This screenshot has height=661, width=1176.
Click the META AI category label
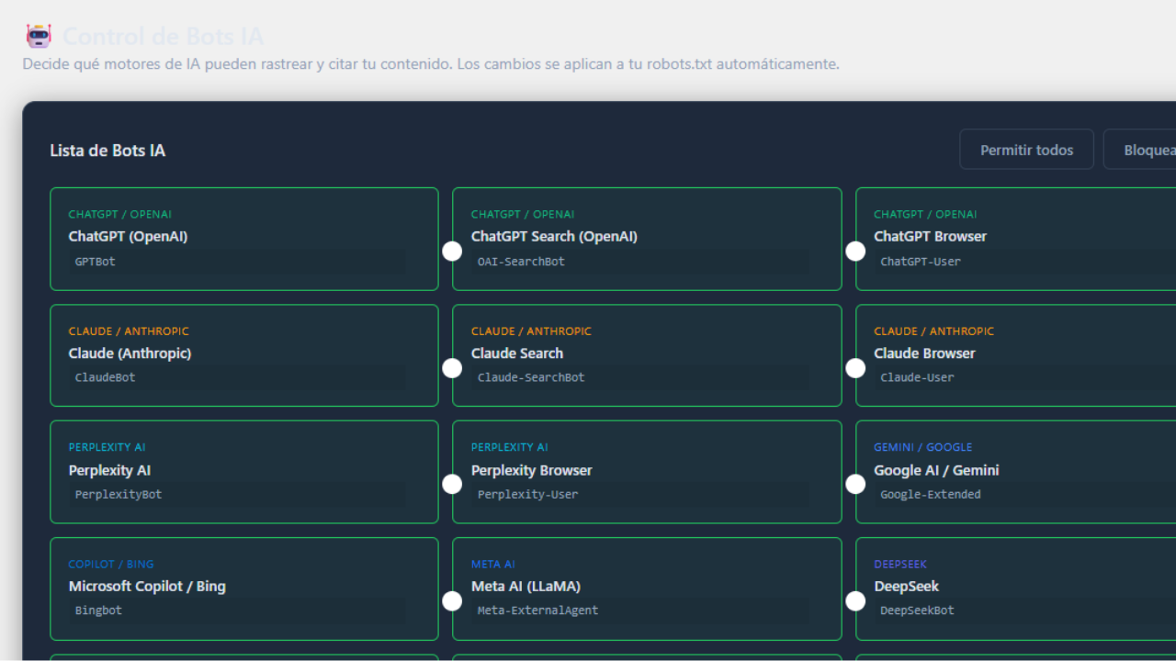pos(493,564)
